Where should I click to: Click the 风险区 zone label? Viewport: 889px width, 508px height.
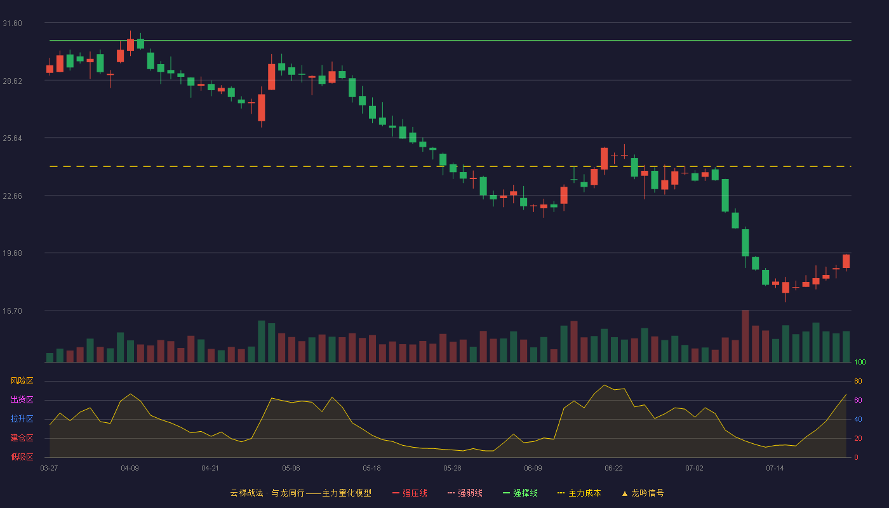pos(22,381)
